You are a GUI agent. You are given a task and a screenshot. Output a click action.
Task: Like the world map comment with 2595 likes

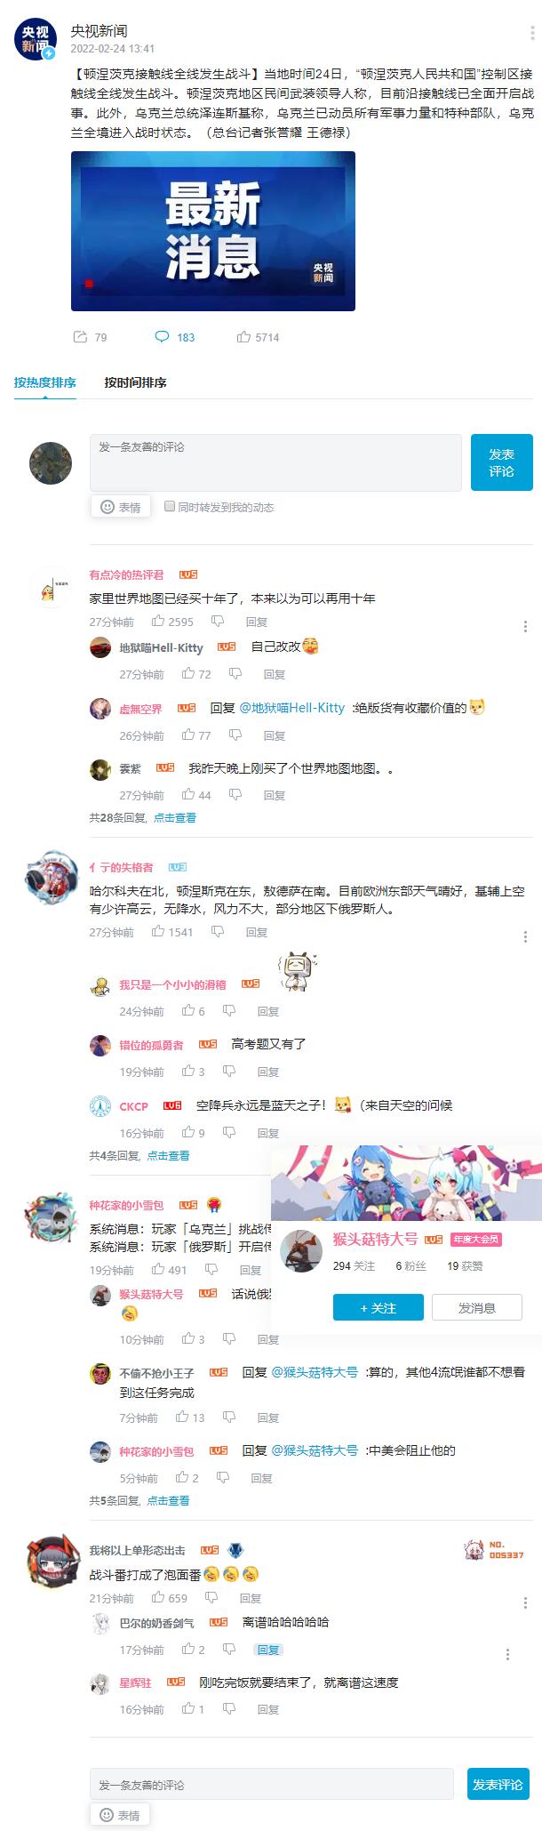158,622
